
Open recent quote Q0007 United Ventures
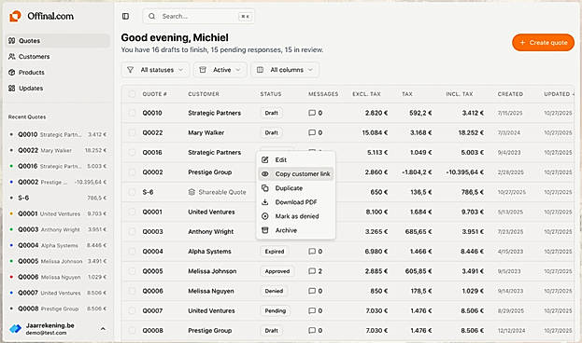click(58, 293)
